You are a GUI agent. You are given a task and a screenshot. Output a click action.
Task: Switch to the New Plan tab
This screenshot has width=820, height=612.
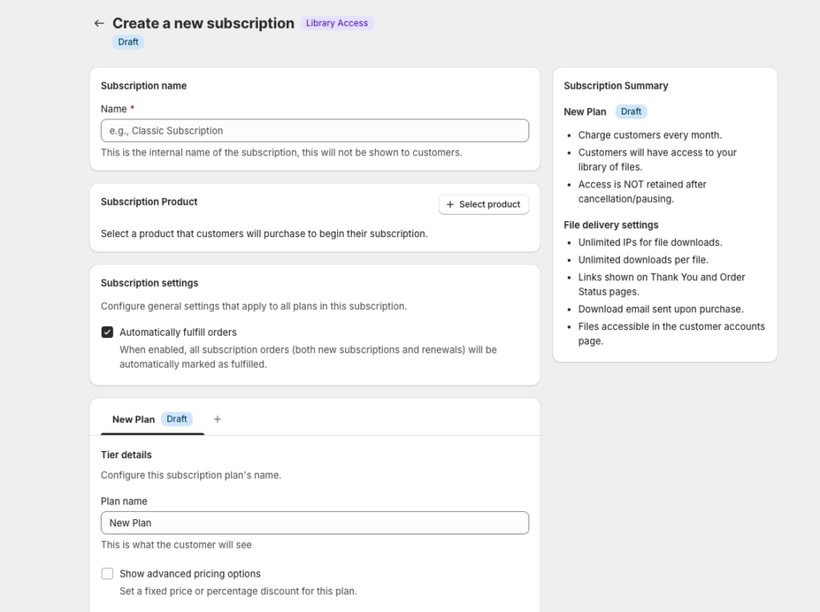coord(134,419)
